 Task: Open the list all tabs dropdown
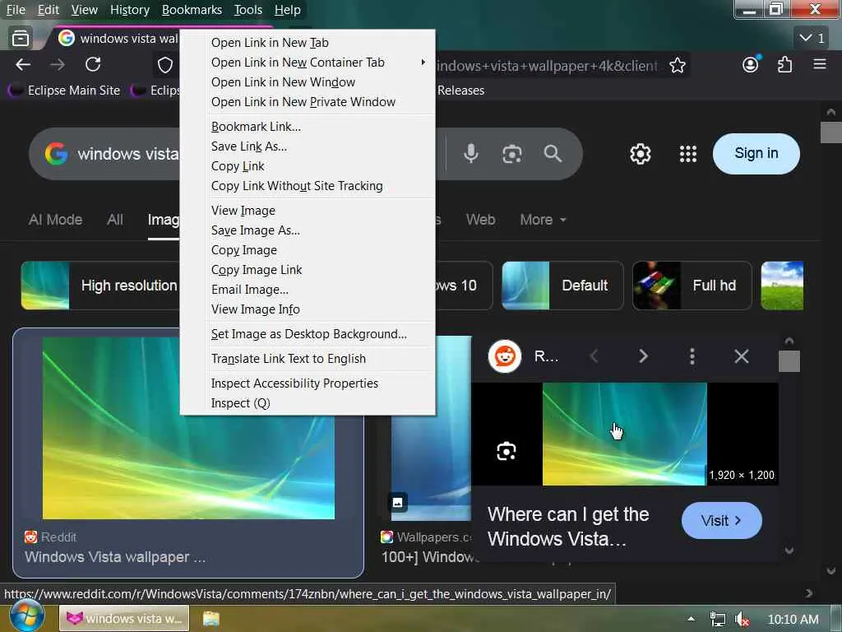[812, 38]
